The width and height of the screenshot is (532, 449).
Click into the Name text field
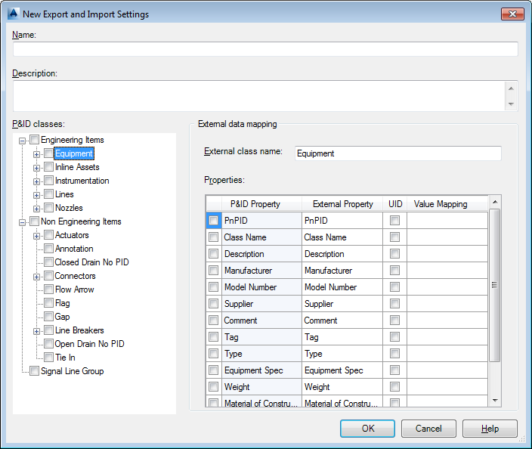[x=265, y=49]
